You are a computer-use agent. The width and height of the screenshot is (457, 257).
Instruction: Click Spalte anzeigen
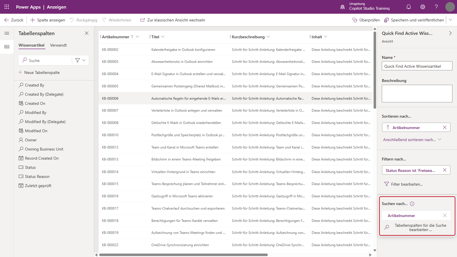(x=48, y=20)
